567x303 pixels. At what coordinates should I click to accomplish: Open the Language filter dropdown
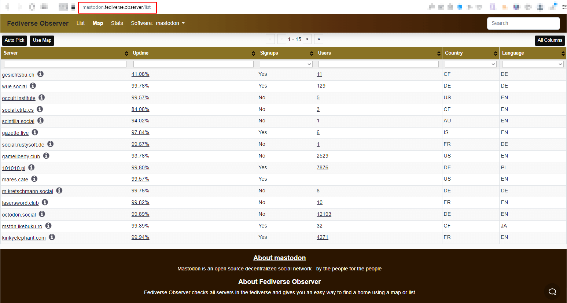pyautogui.click(x=533, y=64)
